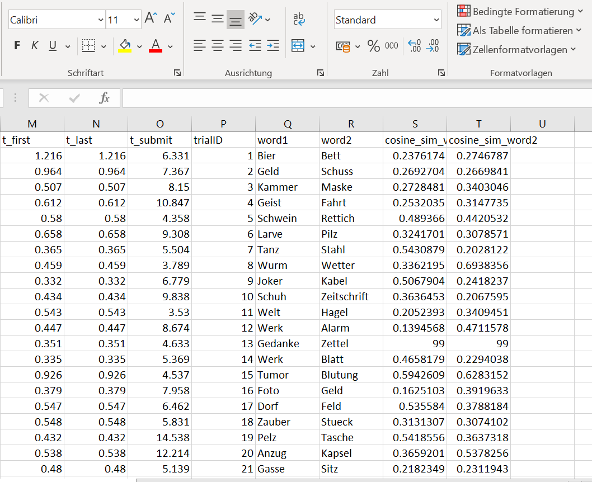The height and width of the screenshot is (482, 592).
Task: Select column header Q
Action: 288,124
